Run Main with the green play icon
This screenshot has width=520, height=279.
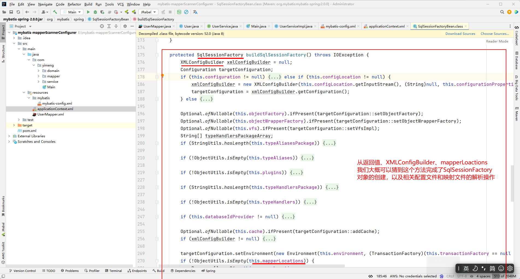click(x=88, y=12)
